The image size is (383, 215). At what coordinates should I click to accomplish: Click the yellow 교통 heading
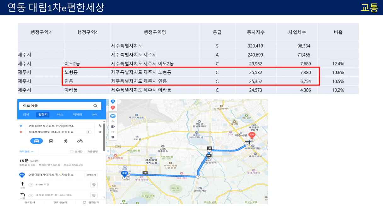[x=369, y=7]
